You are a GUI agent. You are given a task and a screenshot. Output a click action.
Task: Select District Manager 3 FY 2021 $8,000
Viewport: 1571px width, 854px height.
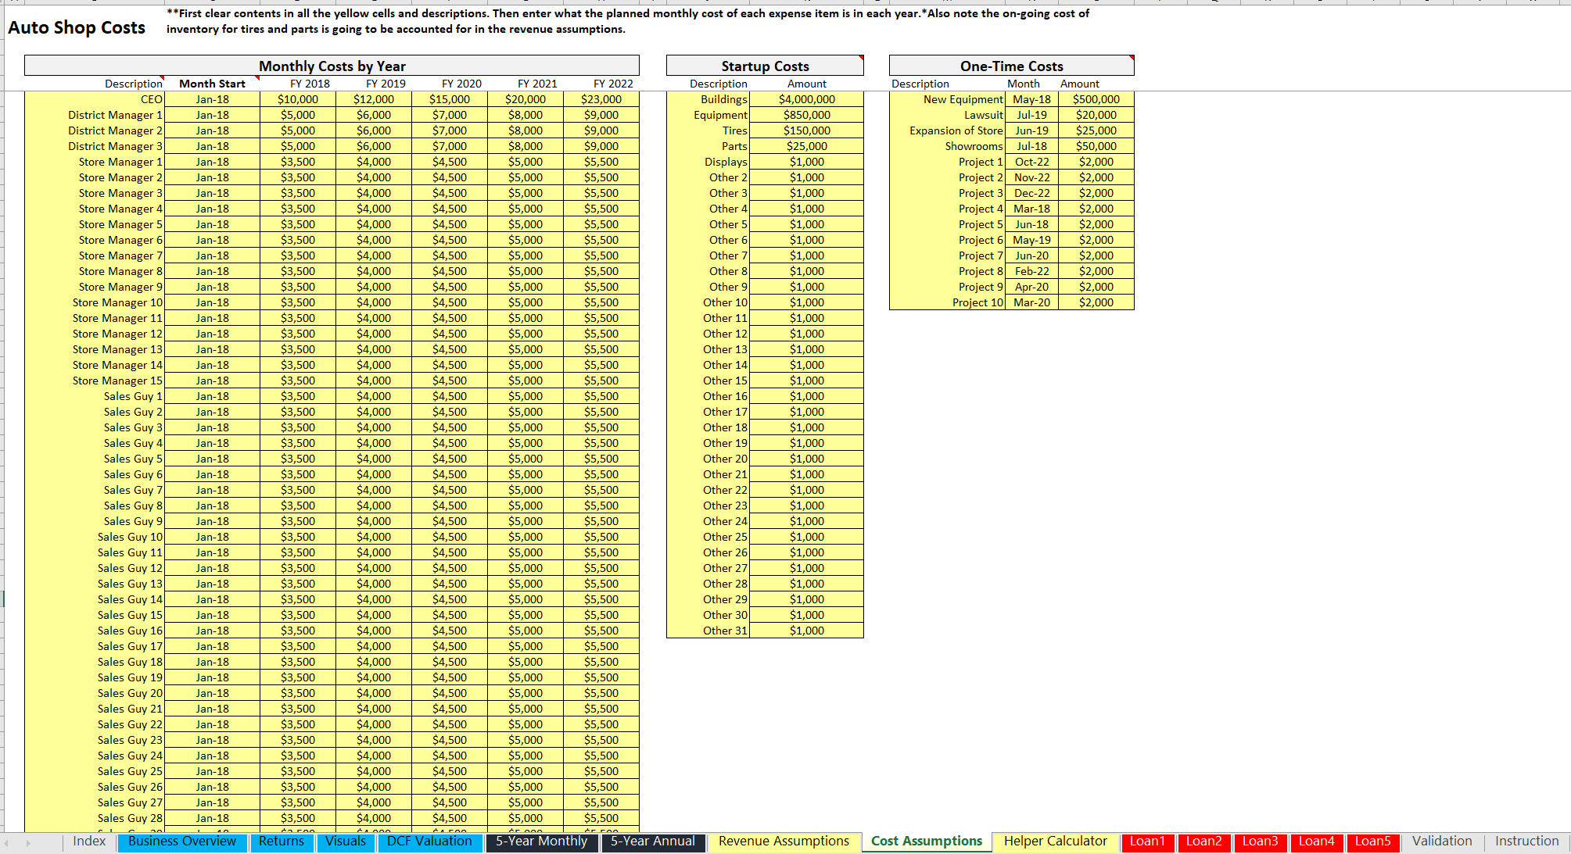525,146
